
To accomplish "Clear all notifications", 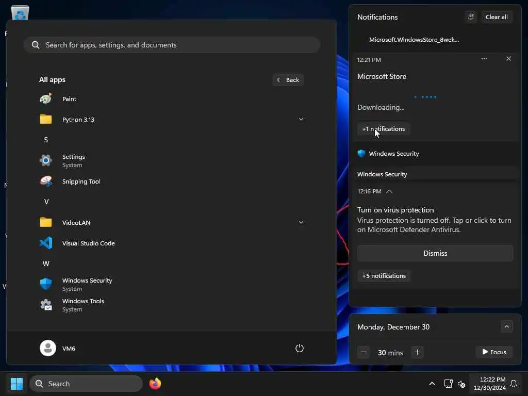I will 497,17.
